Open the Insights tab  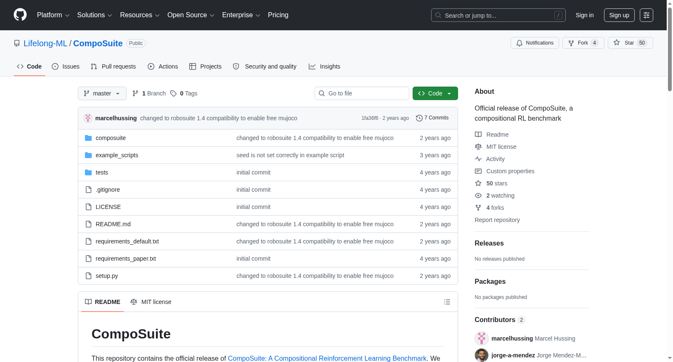[324, 66]
